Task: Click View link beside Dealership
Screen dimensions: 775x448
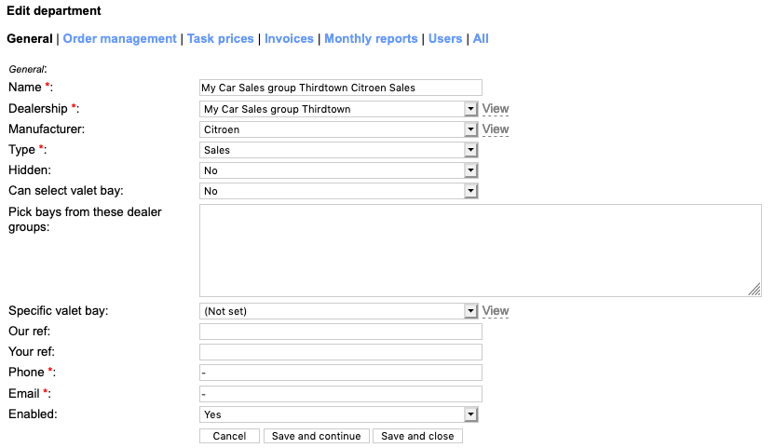Action: coord(496,109)
